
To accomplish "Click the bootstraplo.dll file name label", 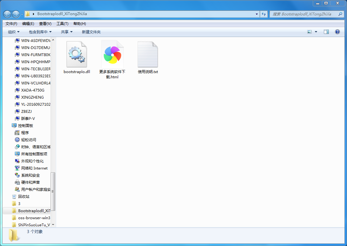I will (x=77, y=72).
